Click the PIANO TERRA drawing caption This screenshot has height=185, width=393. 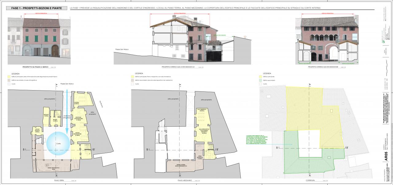coord(57,180)
